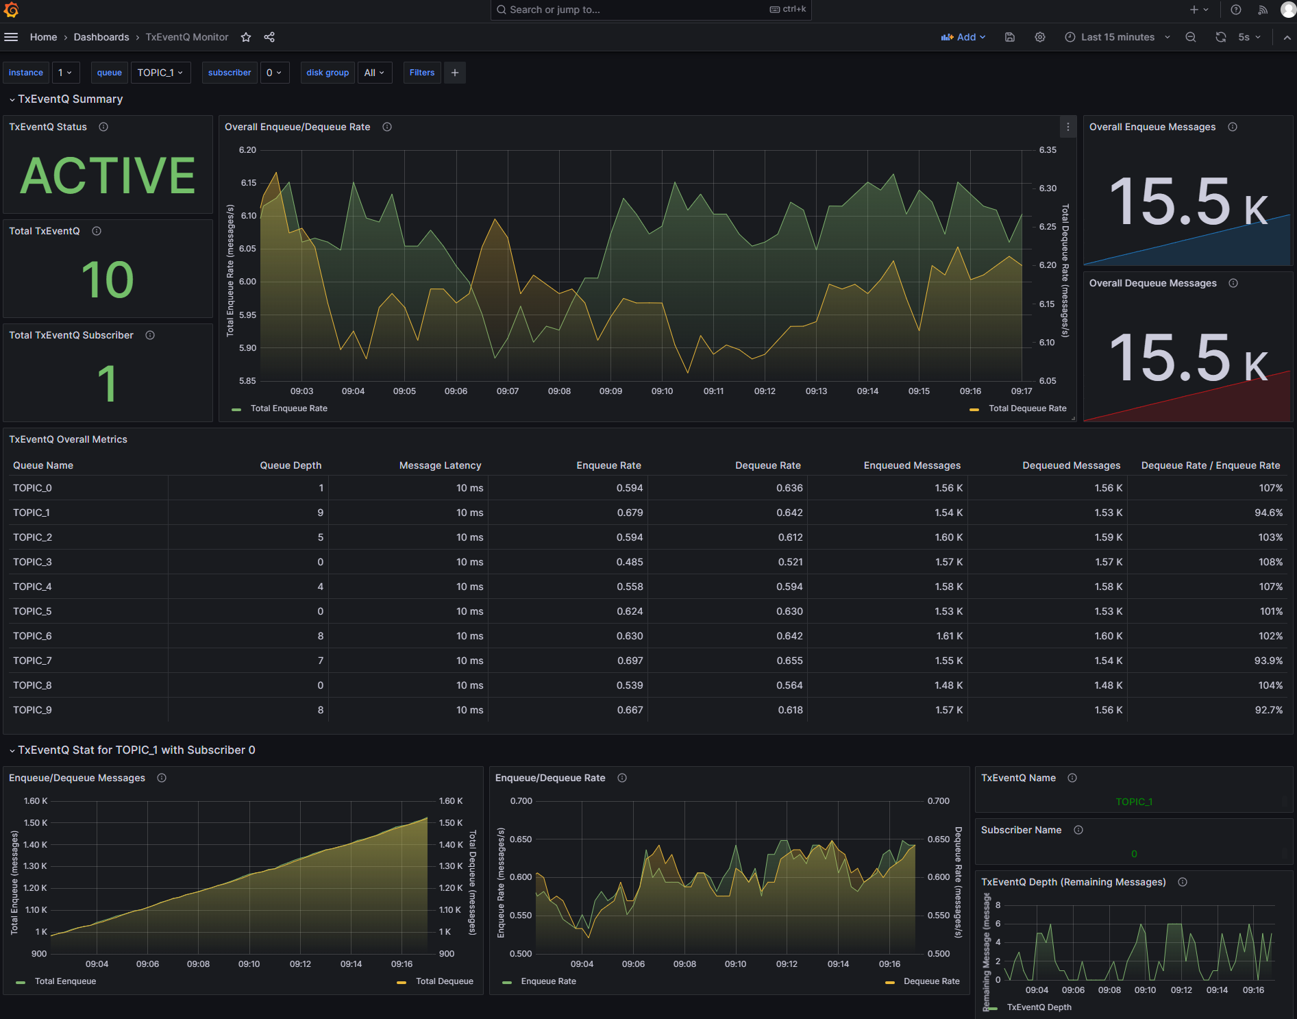Click the Filters button
Image resolution: width=1297 pixels, height=1019 pixels.
pyautogui.click(x=421, y=72)
